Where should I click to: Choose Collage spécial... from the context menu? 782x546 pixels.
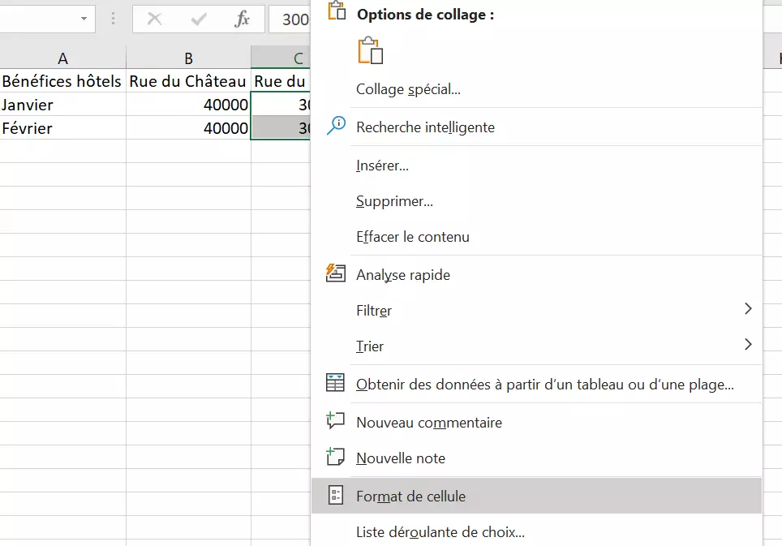click(536, 89)
